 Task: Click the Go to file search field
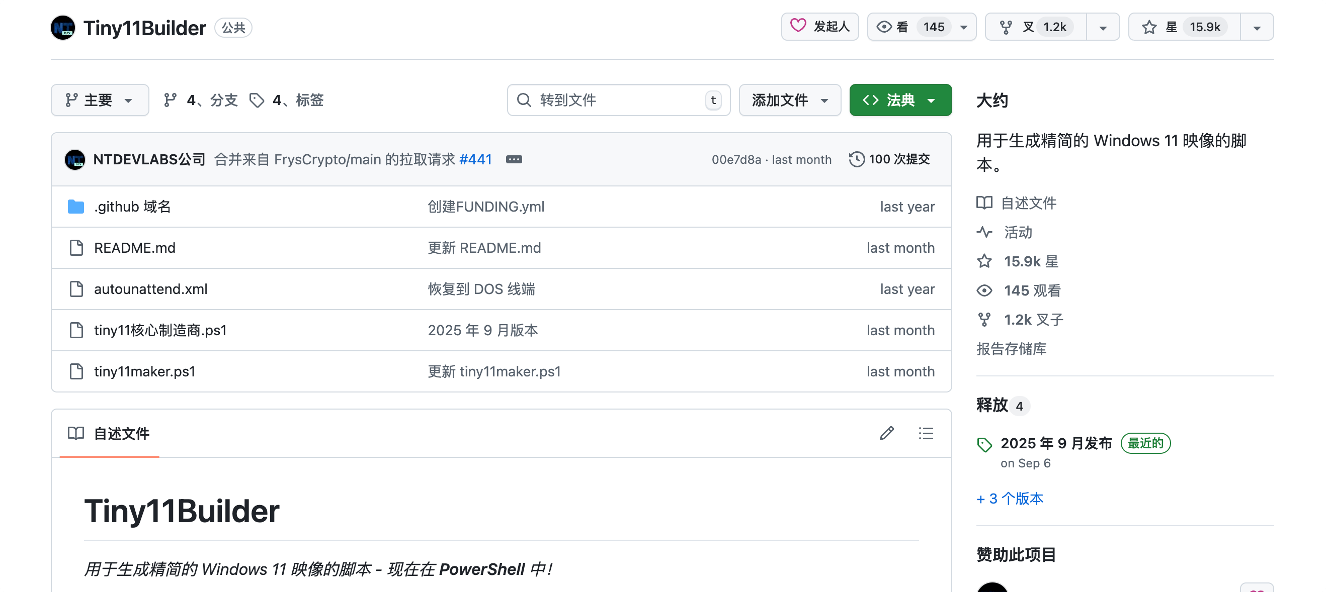(x=618, y=100)
